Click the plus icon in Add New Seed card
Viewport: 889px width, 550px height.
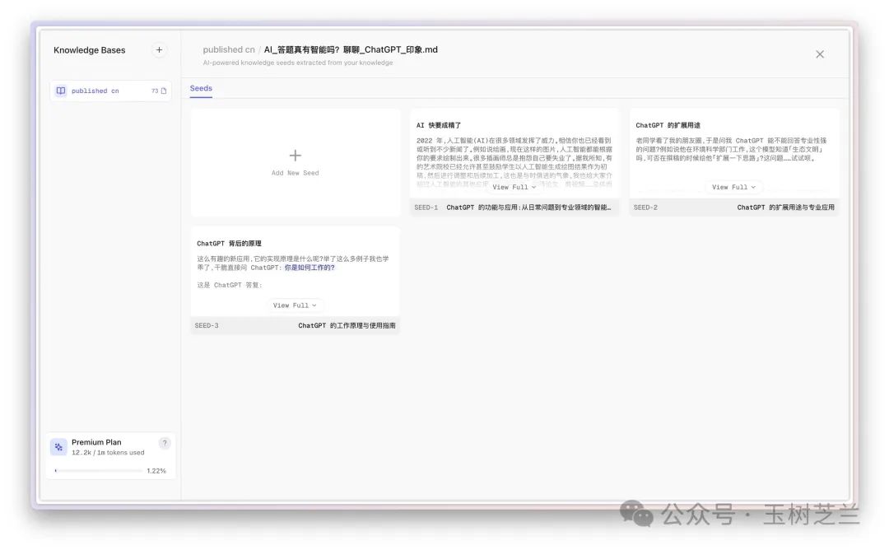tap(296, 156)
